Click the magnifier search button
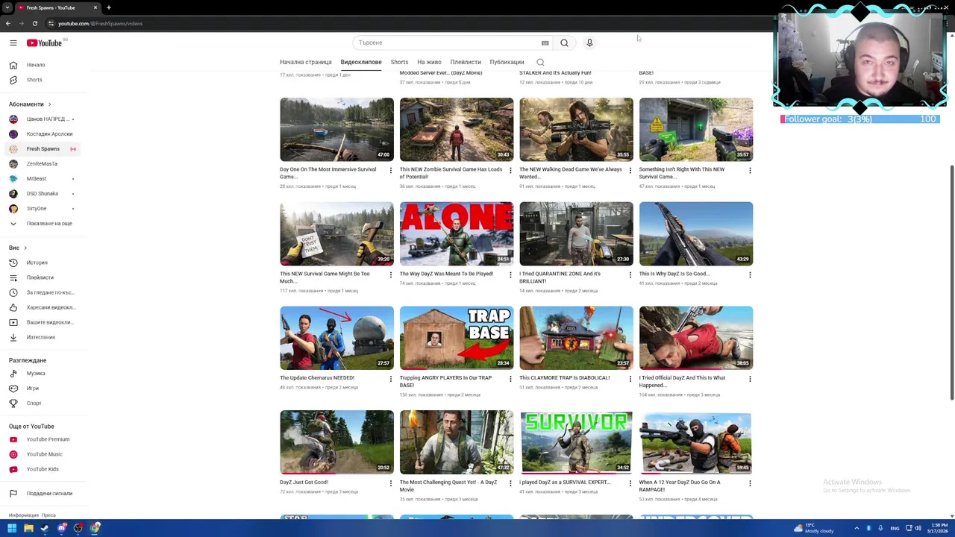Screen dimensions: 955x537 click(564, 43)
